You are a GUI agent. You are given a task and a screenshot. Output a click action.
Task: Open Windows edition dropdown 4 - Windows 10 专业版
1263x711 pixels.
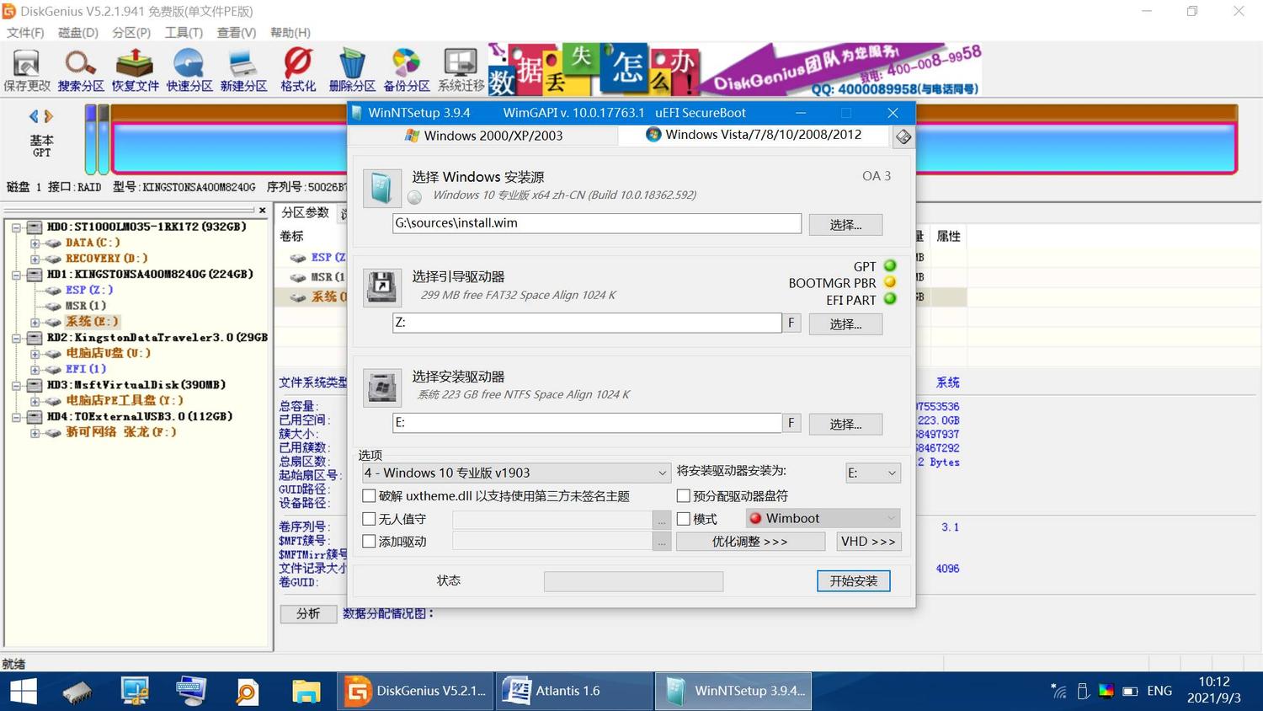click(x=515, y=473)
